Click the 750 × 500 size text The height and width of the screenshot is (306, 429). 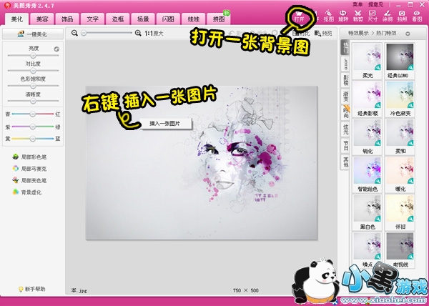click(246, 290)
